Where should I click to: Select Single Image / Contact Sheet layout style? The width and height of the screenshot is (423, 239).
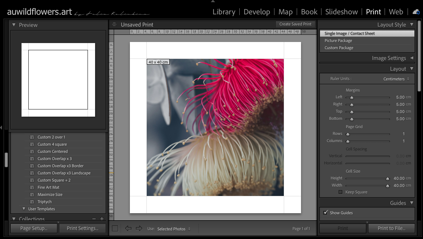[x=367, y=33]
